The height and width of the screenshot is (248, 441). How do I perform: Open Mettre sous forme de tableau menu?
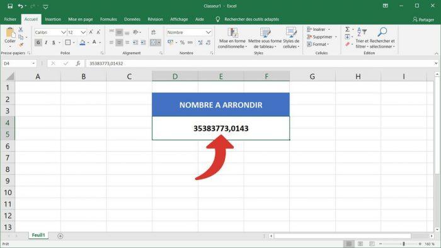tap(265, 38)
